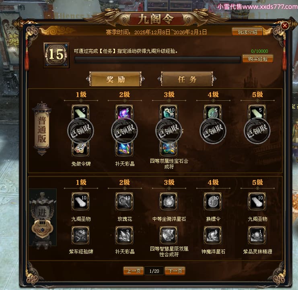
Task: Click the 紫品灵珠精源 reward icon
Action: 257,235
